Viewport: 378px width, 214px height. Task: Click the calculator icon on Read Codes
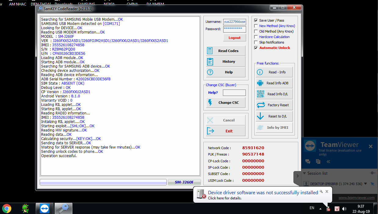210,51
